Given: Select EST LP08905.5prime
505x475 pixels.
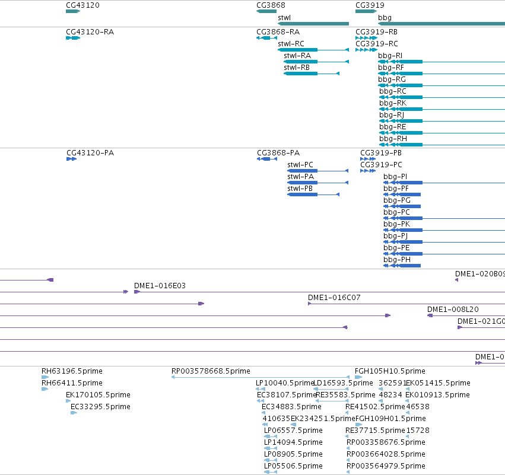Looking at the screenshot, I should 293,455.
